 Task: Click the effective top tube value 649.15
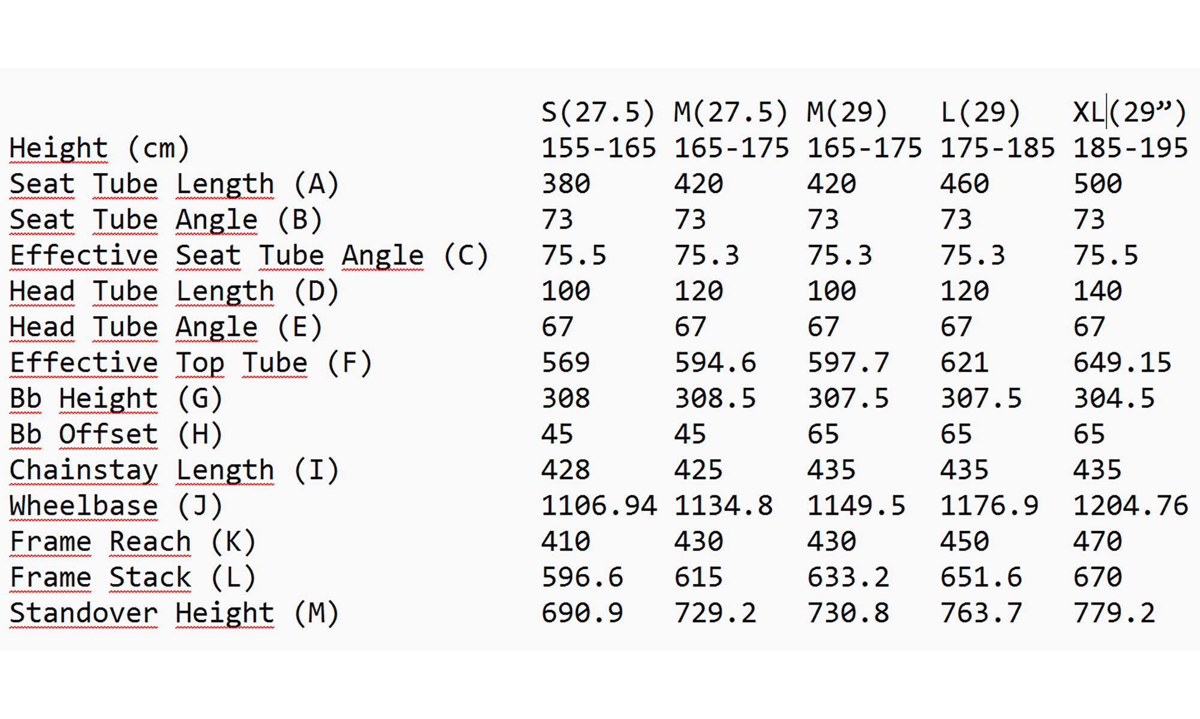1122,363
